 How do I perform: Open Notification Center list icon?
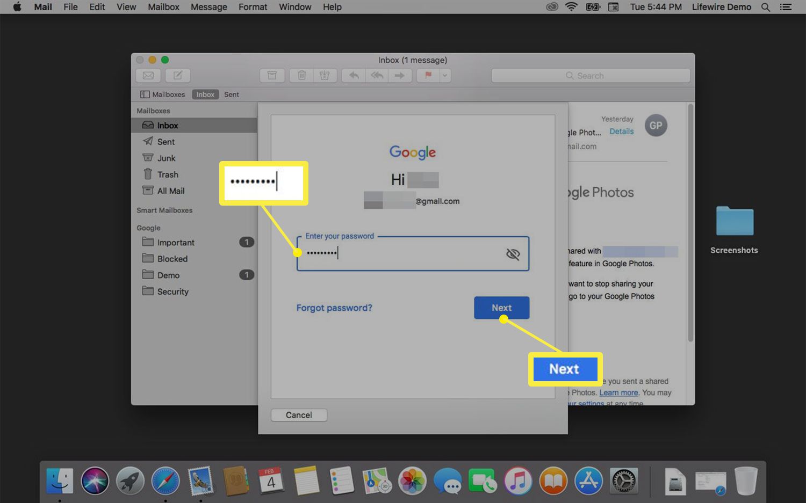(x=786, y=7)
